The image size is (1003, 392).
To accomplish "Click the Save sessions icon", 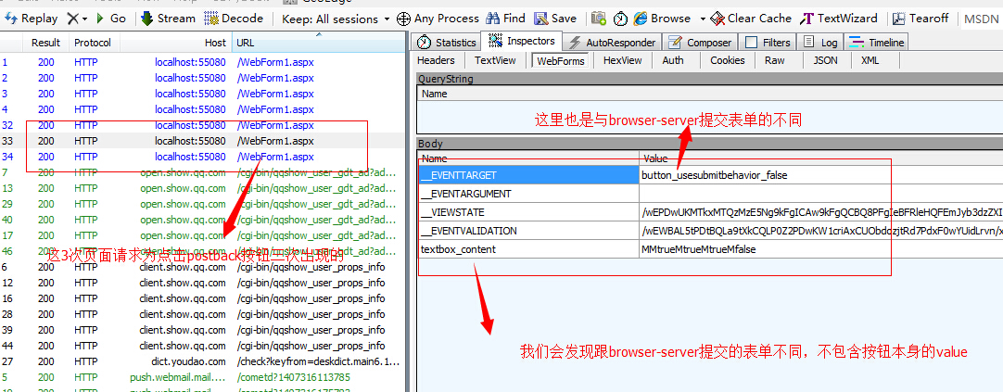I will (x=540, y=19).
